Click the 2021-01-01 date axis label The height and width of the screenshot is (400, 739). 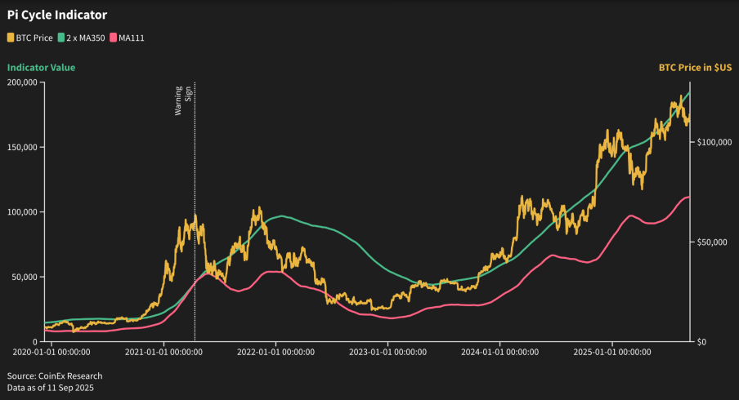[x=163, y=352]
